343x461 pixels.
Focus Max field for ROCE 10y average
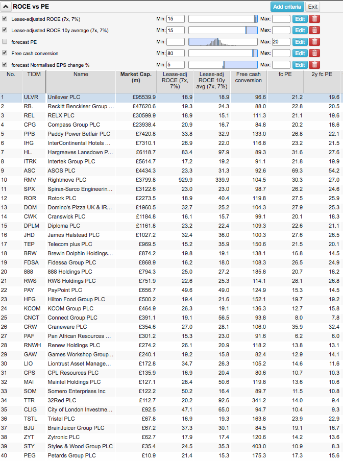[x=281, y=30]
